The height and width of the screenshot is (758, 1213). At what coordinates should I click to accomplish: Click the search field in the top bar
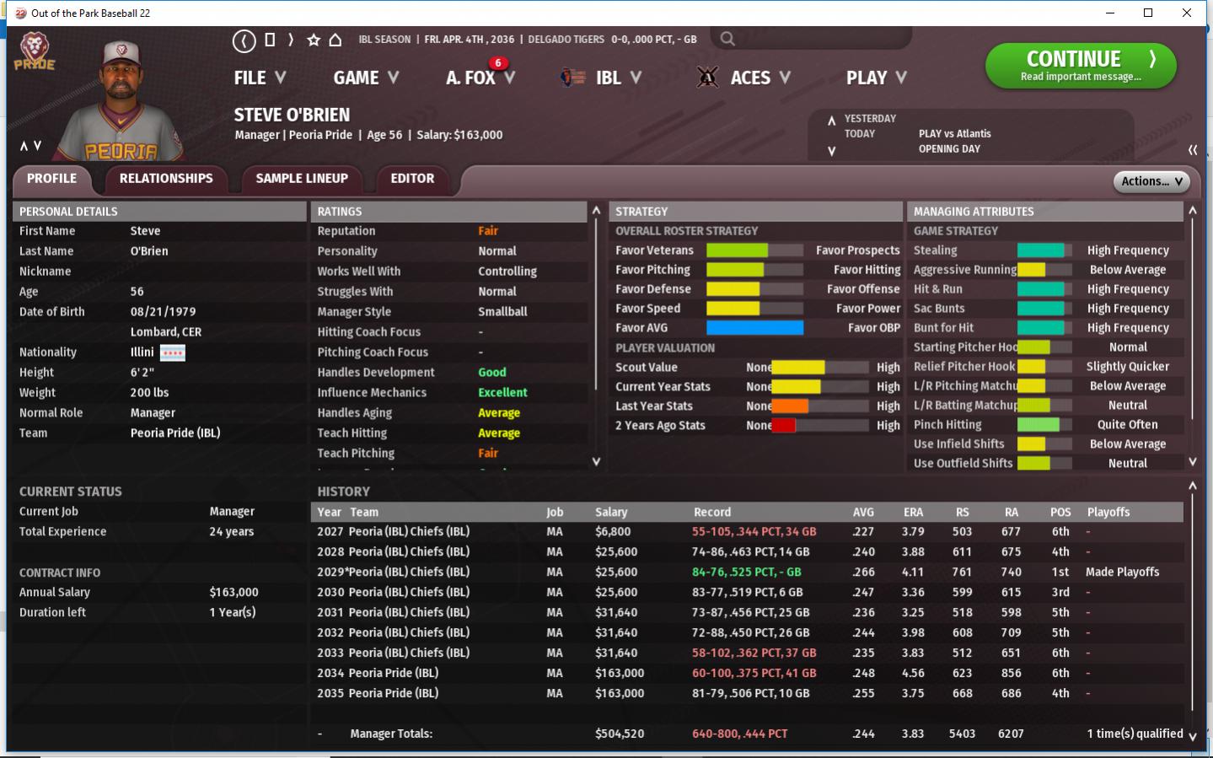(811, 39)
